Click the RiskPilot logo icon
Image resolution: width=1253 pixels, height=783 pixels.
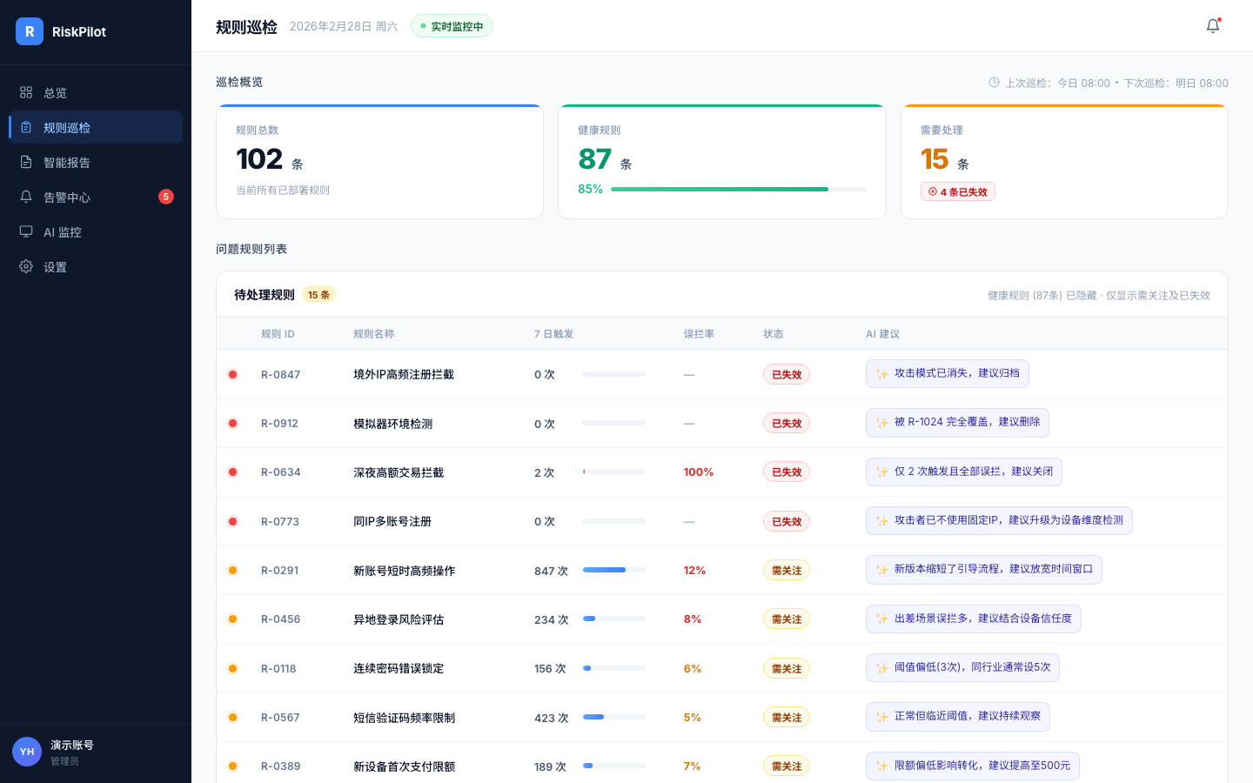(x=30, y=31)
